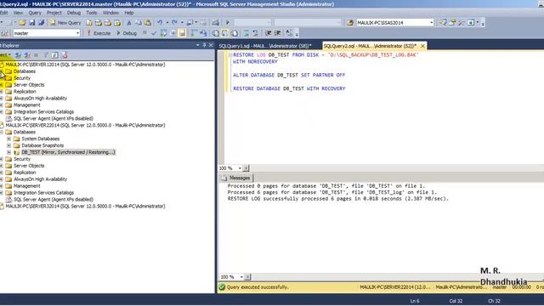Collapse the RESTORE LOG statement outline box
The width and height of the screenshot is (544, 306).
pyautogui.click(x=230, y=54)
